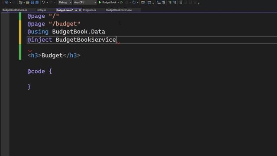The height and width of the screenshot is (156, 277).
Task: Click the @code keyword
Action: 36,71
